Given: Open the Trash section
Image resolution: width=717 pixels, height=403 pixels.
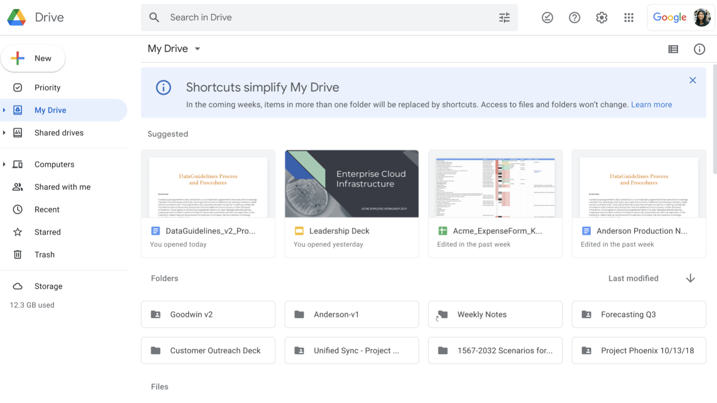Looking at the screenshot, I should pos(44,255).
